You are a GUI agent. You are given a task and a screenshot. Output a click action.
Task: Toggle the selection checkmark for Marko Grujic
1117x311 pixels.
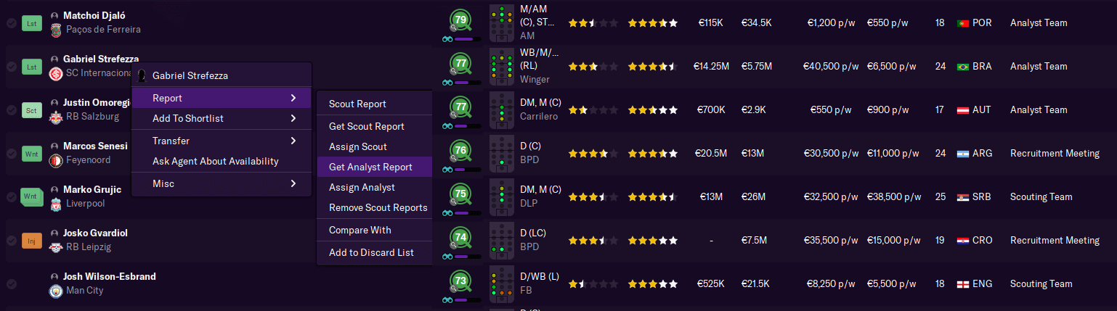pyautogui.click(x=12, y=197)
